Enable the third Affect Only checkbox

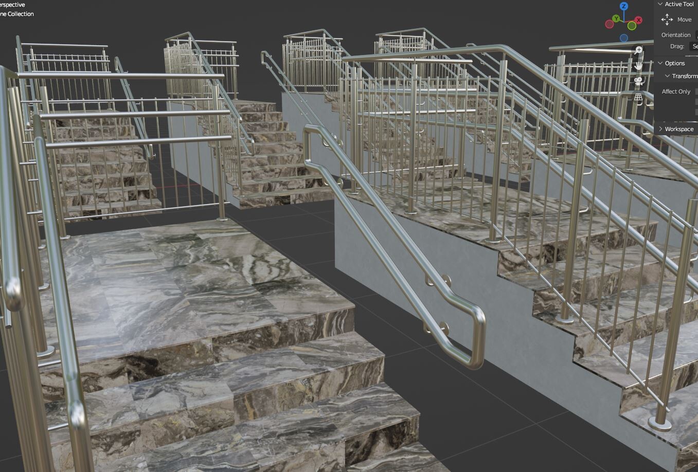pyautogui.click(x=696, y=112)
